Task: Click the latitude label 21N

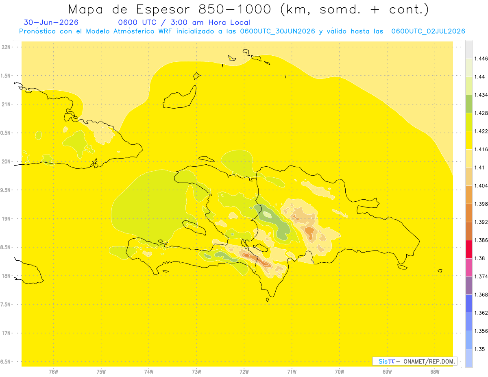Action: point(7,104)
